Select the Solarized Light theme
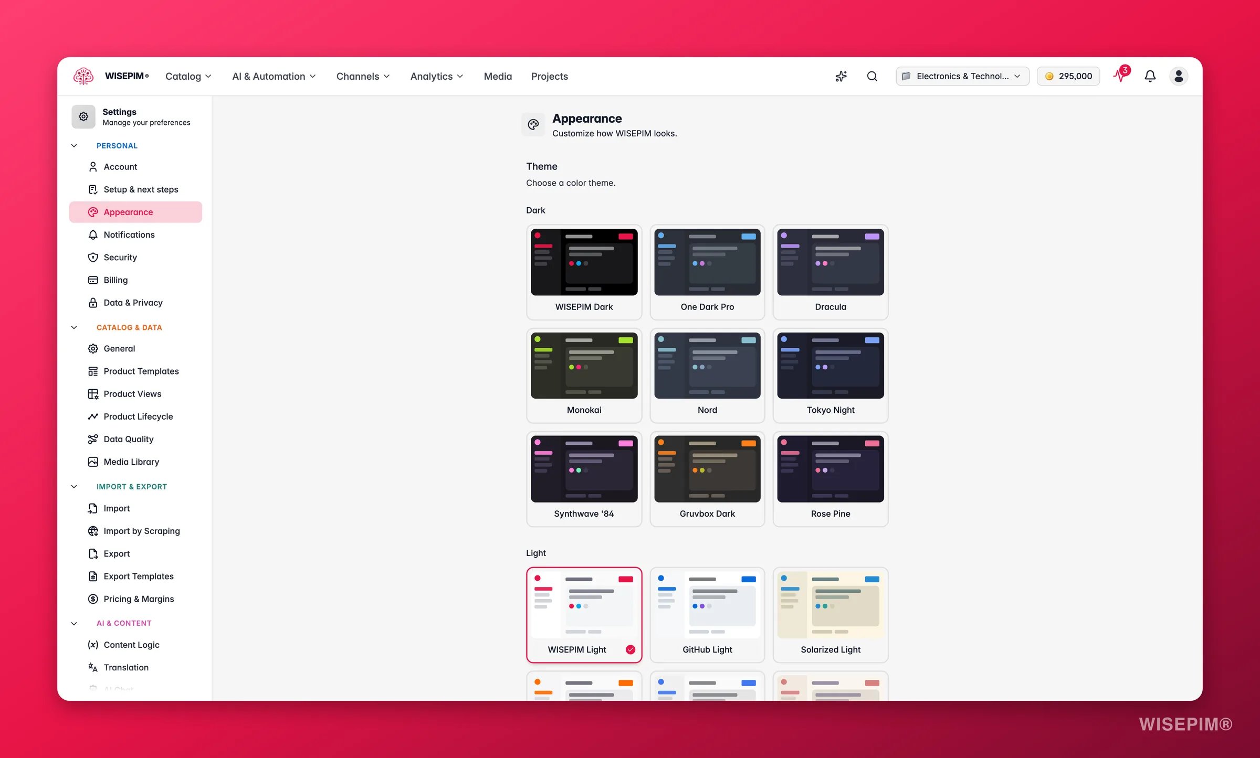 click(x=831, y=615)
